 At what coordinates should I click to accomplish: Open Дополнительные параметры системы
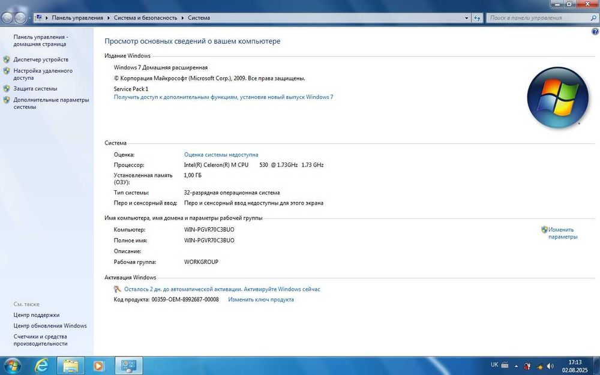coord(51,103)
